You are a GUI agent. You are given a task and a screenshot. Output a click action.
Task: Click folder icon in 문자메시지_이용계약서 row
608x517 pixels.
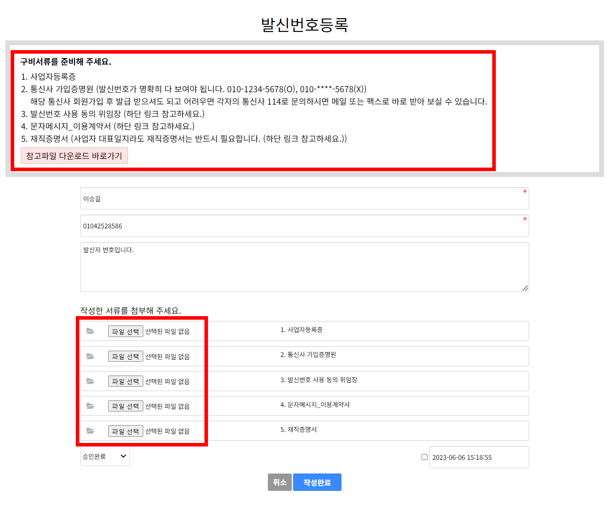point(90,406)
